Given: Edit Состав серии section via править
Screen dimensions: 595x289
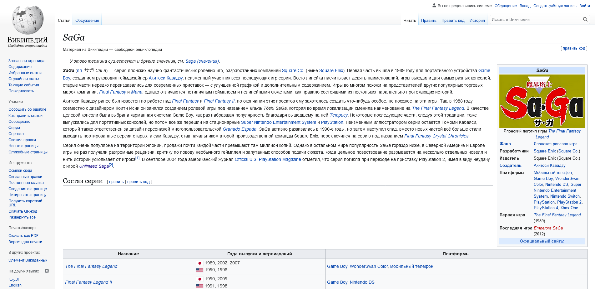Looking at the screenshot, I should (116, 182).
